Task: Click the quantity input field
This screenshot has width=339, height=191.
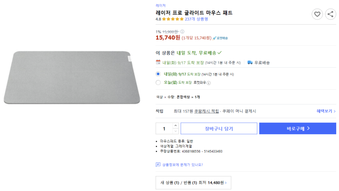Action: pyautogui.click(x=164, y=129)
